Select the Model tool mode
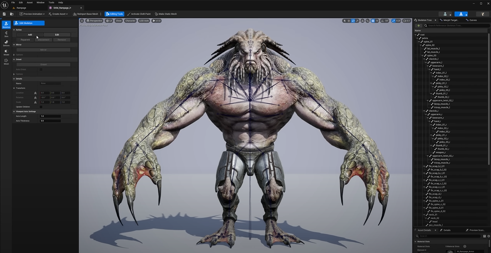The height and width of the screenshot is (253, 491). click(x=6, y=52)
